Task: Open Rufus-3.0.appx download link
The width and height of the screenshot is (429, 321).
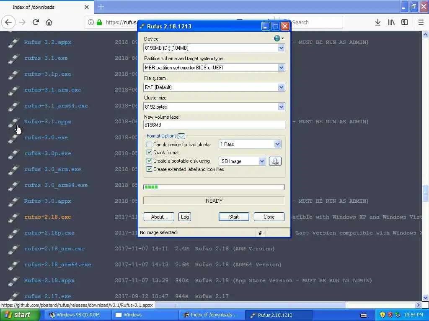Action: [48, 201]
